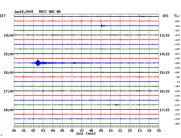Screen dimensions: 181x138
Task: Click the small green event near minute 10.5
Action: pyautogui.click(x=116, y=105)
